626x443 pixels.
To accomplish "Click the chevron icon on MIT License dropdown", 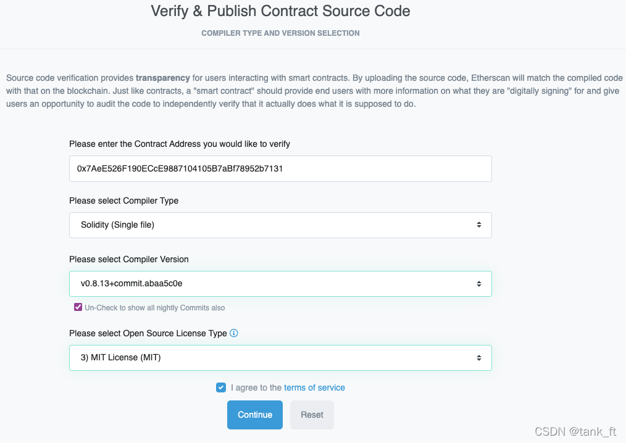I will point(479,357).
